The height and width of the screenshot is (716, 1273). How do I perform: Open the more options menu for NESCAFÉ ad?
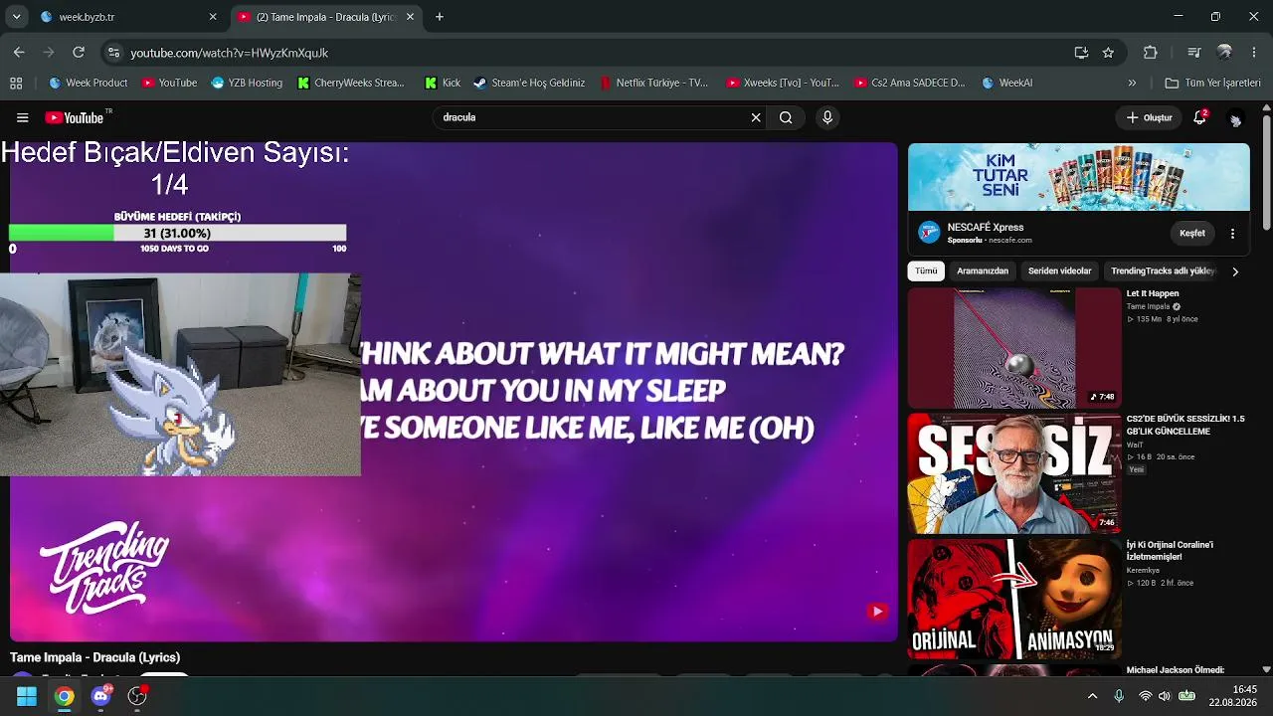(1232, 234)
